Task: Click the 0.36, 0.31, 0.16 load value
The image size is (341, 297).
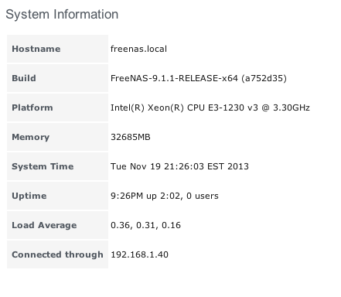Action: pos(145,225)
